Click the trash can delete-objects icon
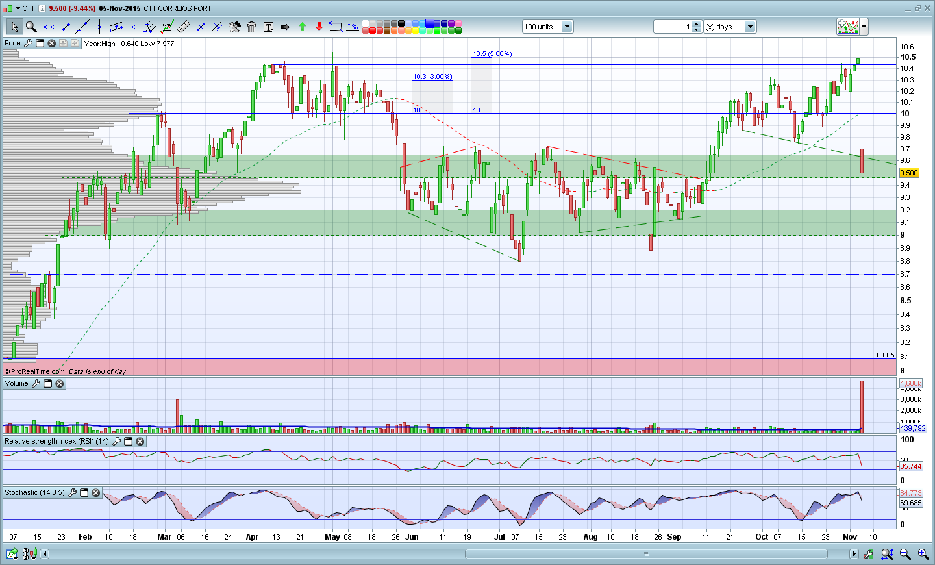The width and height of the screenshot is (935, 565). point(251,27)
